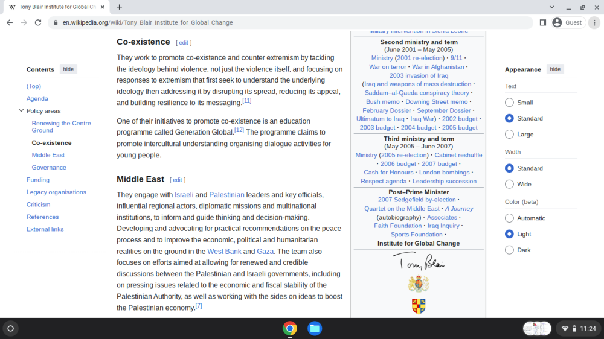Click the browser forward arrow
This screenshot has height=339, width=604.
point(24,22)
